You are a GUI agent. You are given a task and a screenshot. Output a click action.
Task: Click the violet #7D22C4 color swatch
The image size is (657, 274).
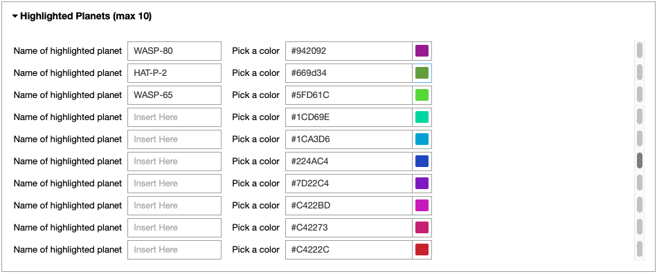422,184
